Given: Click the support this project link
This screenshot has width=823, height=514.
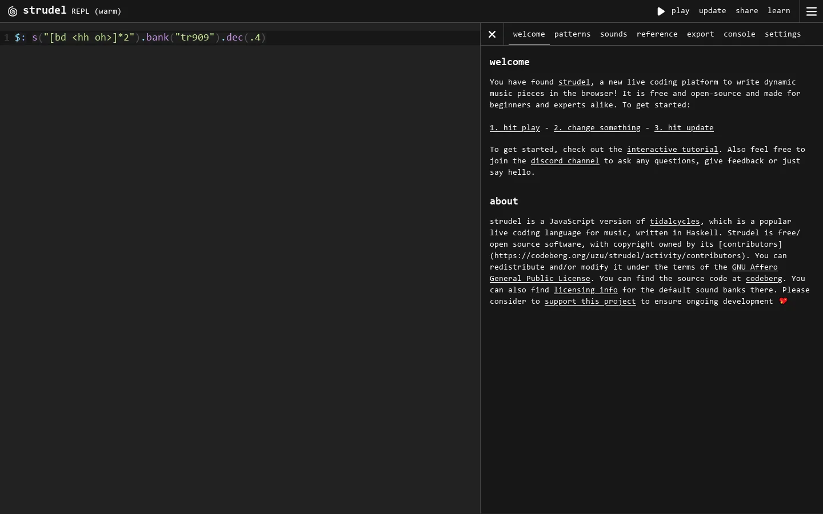Looking at the screenshot, I should (590, 302).
